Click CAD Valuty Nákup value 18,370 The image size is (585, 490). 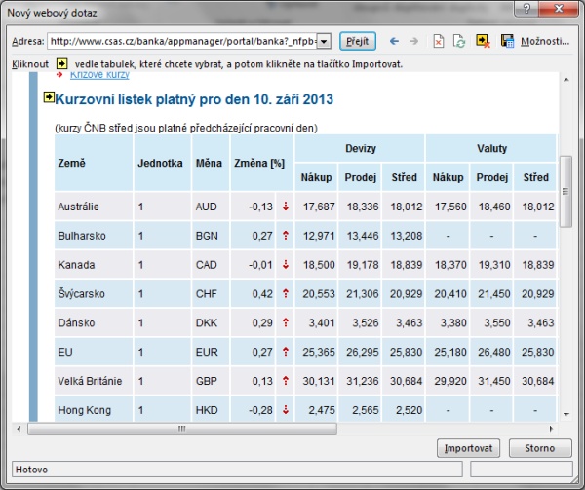pos(450,265)
